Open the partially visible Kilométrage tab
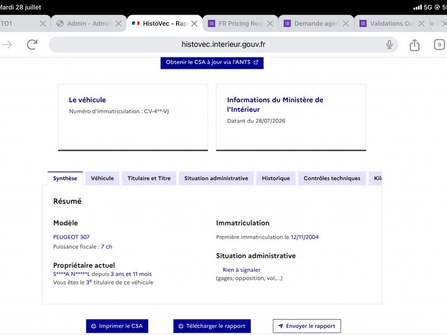447x335 pixels. 375,178
